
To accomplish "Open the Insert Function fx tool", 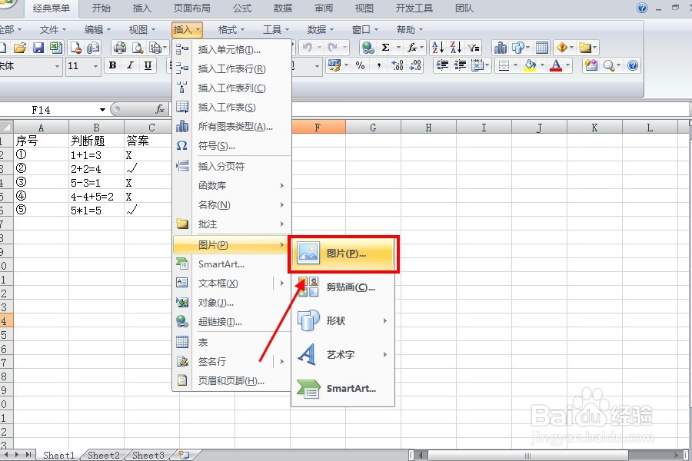I will 411,48.
